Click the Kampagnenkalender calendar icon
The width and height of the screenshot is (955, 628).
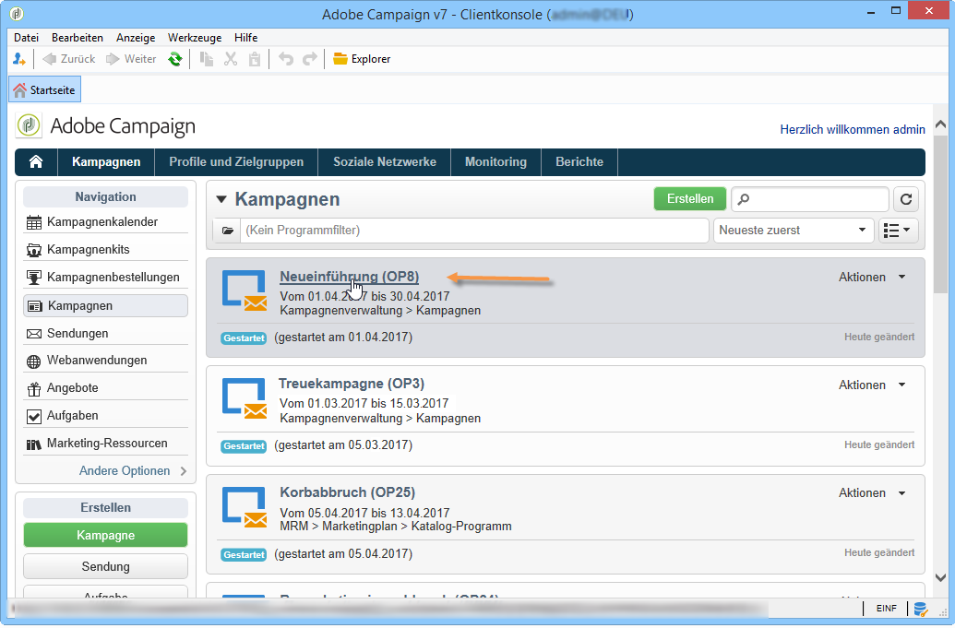pos(34,223)
